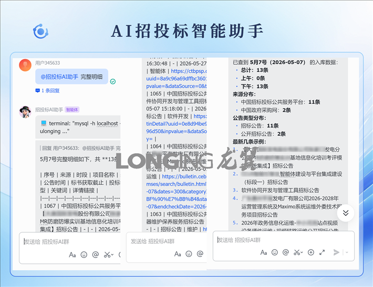Click the 上午: 0条 line
Viewport: 373px width, 287px height.
pyautogui.click(x=253, y=78)
